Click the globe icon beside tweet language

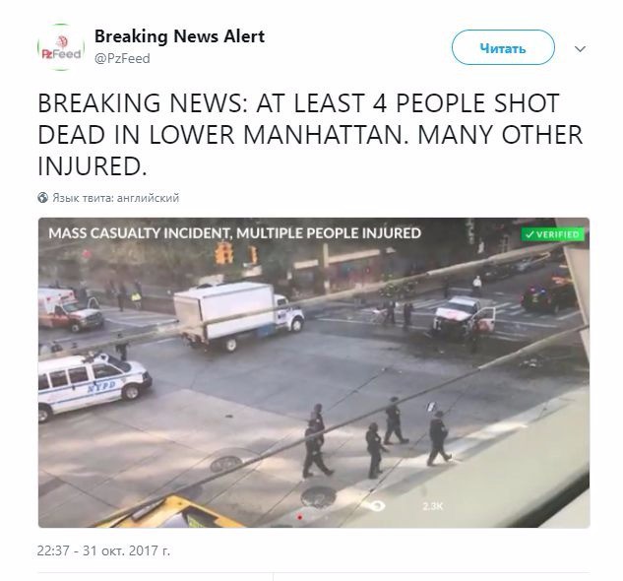coord(43,198)
